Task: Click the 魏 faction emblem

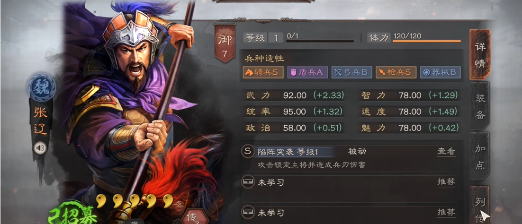Action: [x=42, y=87]
